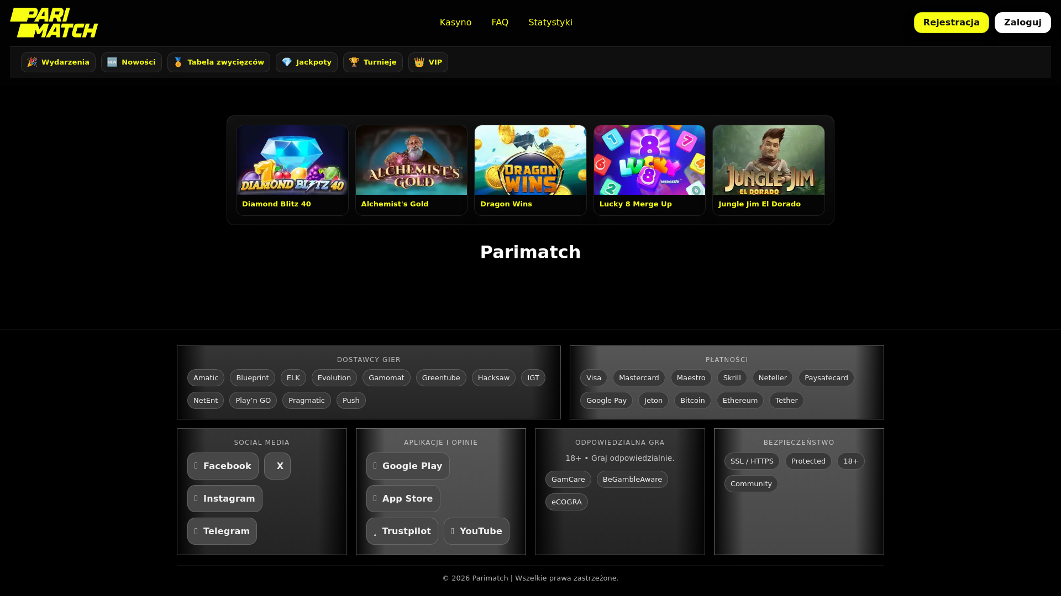Click the Mastercard payment chip

pos(639,378)
